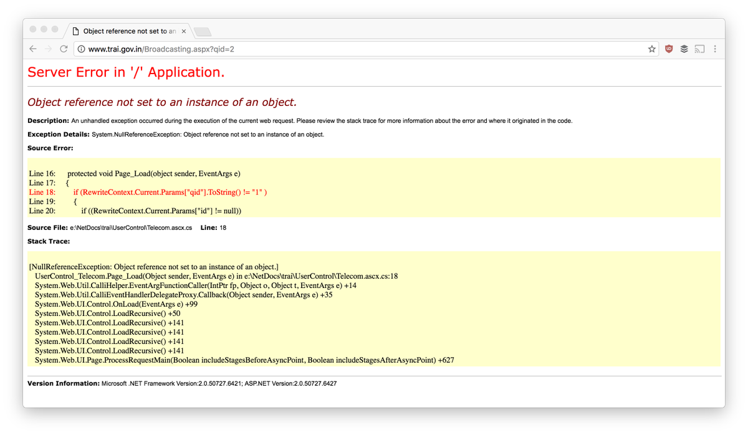Reload the current page
The image size is (748, 435).
click(64, 49)
